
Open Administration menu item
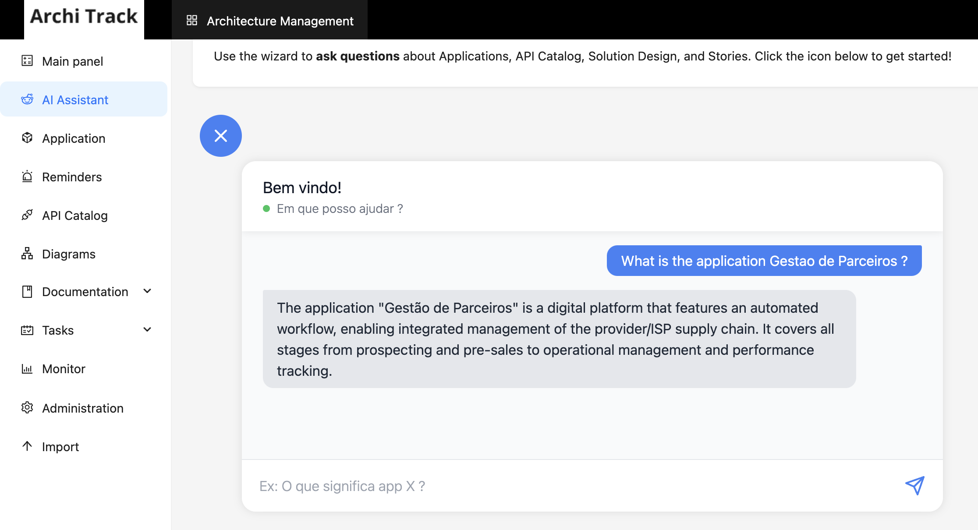pos(84,408)
